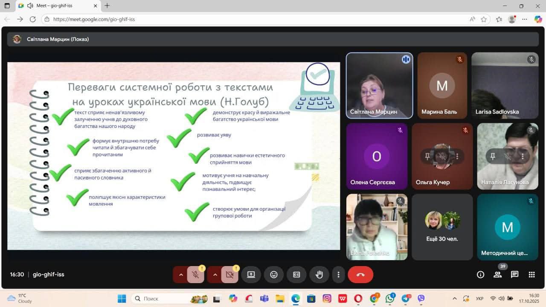Unmute your microphone
Screen dimensions: 546x307
(x=195, y=275)
